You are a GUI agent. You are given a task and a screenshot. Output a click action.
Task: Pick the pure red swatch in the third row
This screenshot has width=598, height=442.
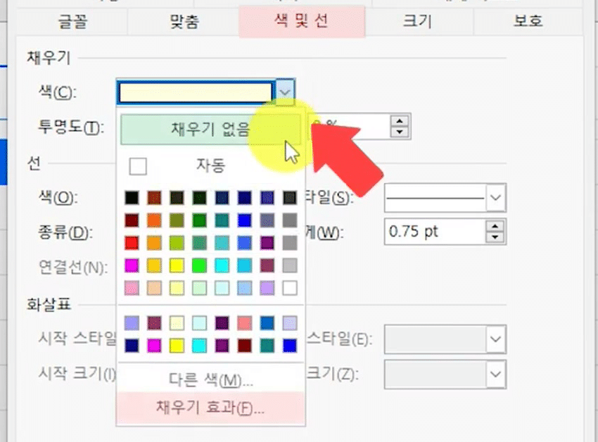pos(132,243)
